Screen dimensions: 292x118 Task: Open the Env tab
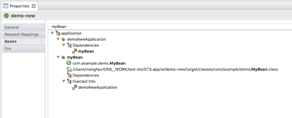[x=24, y=48]
